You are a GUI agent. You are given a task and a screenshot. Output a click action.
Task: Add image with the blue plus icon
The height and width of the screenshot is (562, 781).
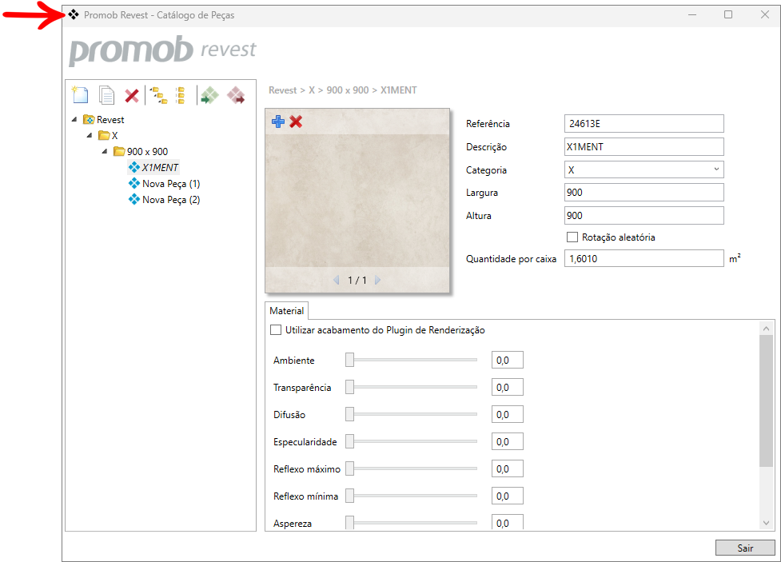tap(278, 122)
